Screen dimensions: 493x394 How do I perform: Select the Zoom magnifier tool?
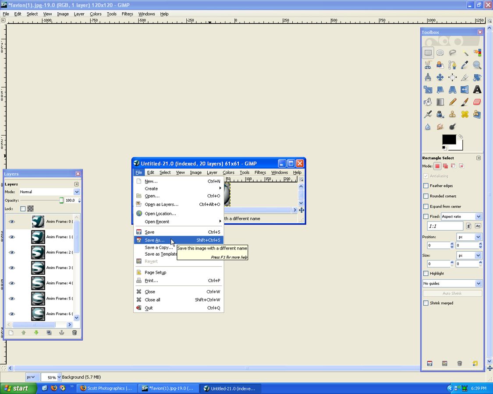point(477,65)
